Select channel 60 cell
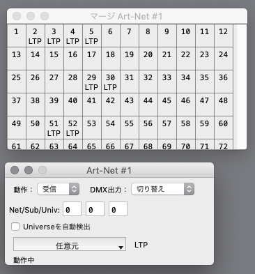The width and height of the screenshot is (255, 274). pyautogui.click(x=224, y=128)
